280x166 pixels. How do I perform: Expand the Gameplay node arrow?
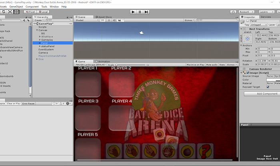(x=40, y=40)
